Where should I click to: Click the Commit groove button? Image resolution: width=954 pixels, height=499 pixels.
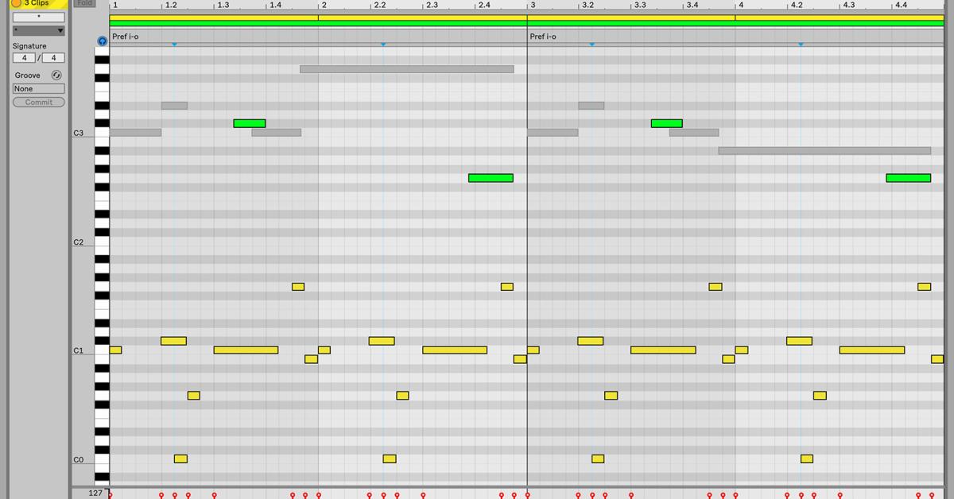[x=38, y=102]
